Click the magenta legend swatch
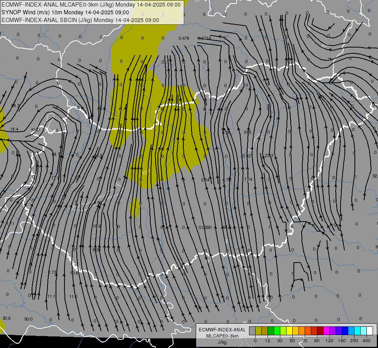This screenshot has height=348, width=378. click(326, 331)
